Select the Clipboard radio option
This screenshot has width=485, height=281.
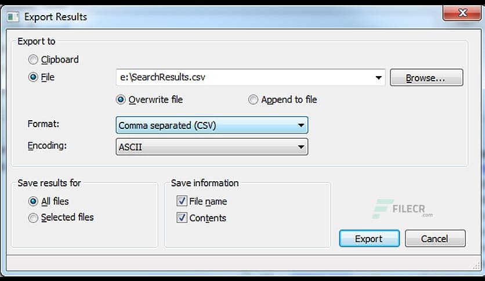[33, 60]
